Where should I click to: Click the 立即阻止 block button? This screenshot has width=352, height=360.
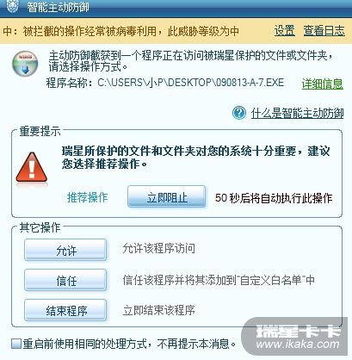167,196
